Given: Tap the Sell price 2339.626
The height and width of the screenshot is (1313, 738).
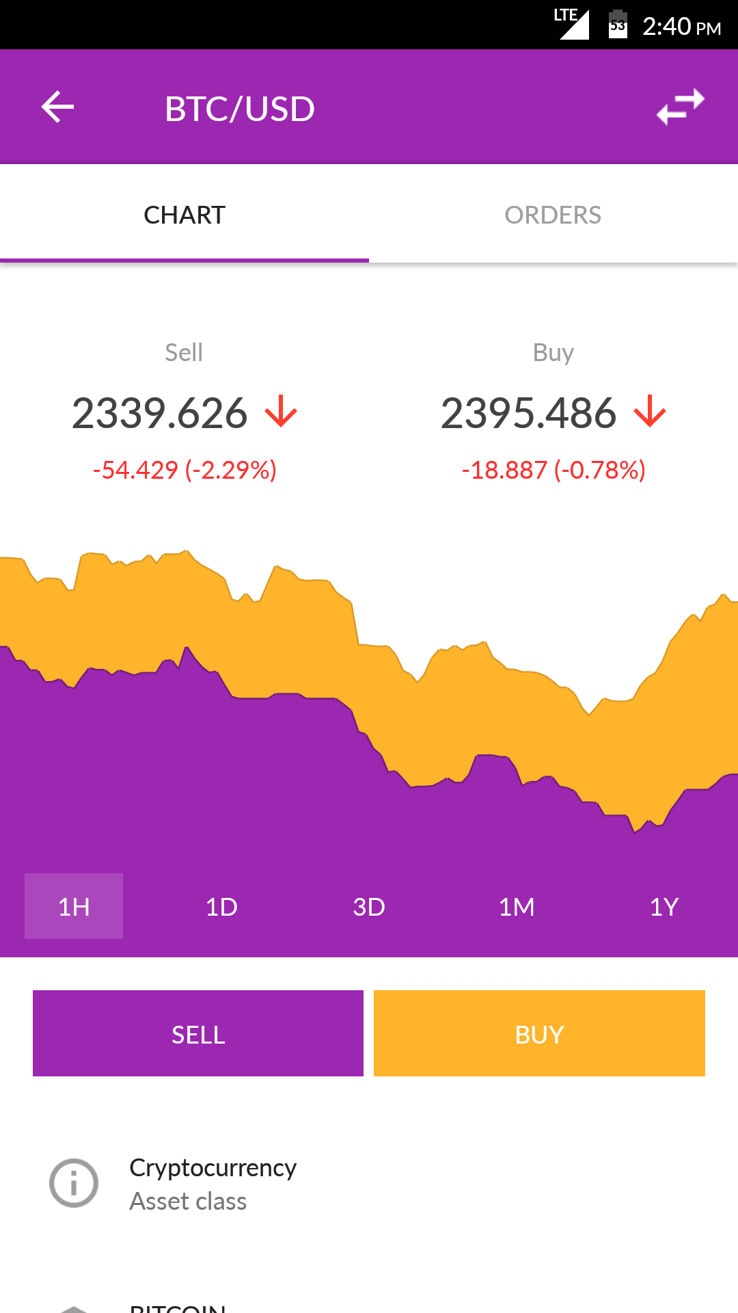Looking at the screenshot, I should (160, 413).
